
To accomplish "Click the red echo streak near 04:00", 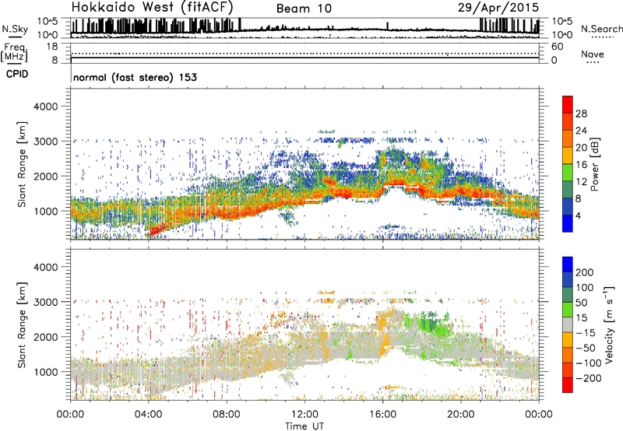I will (158, 229).
